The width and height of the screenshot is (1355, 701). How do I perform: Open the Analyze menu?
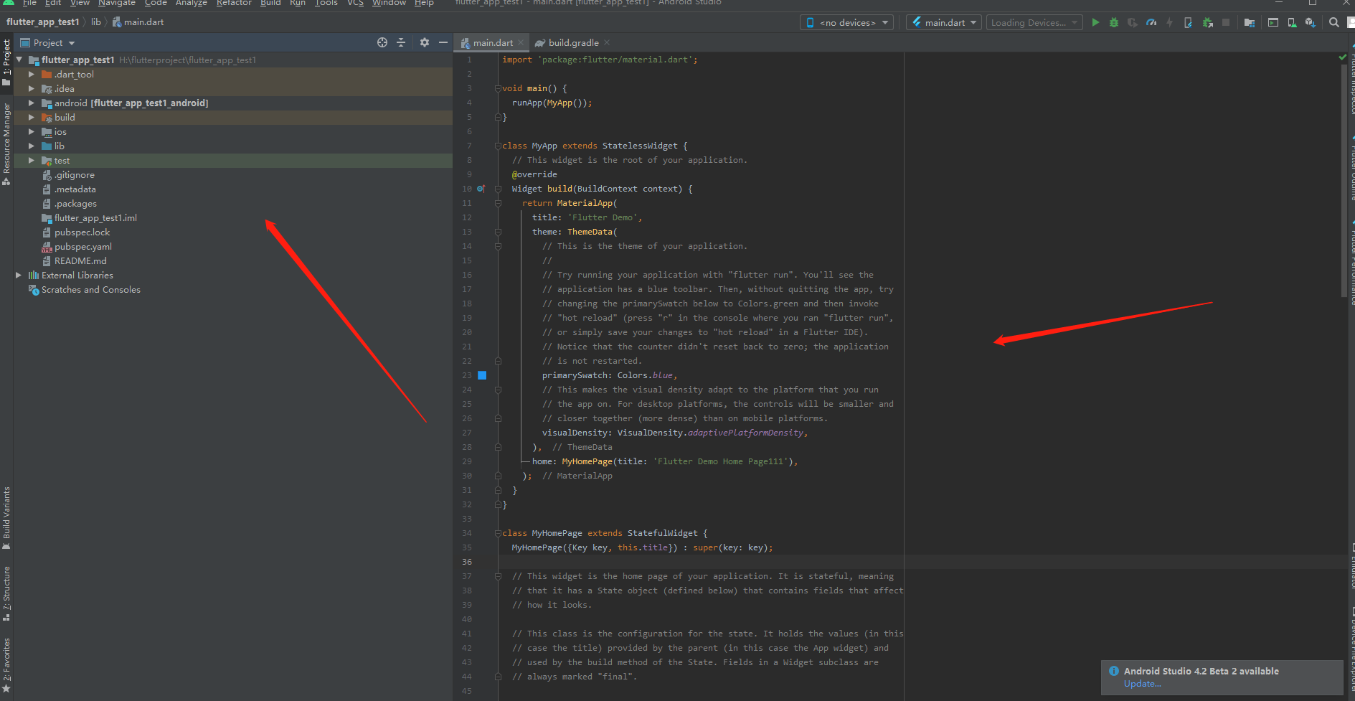pos(191,4)
